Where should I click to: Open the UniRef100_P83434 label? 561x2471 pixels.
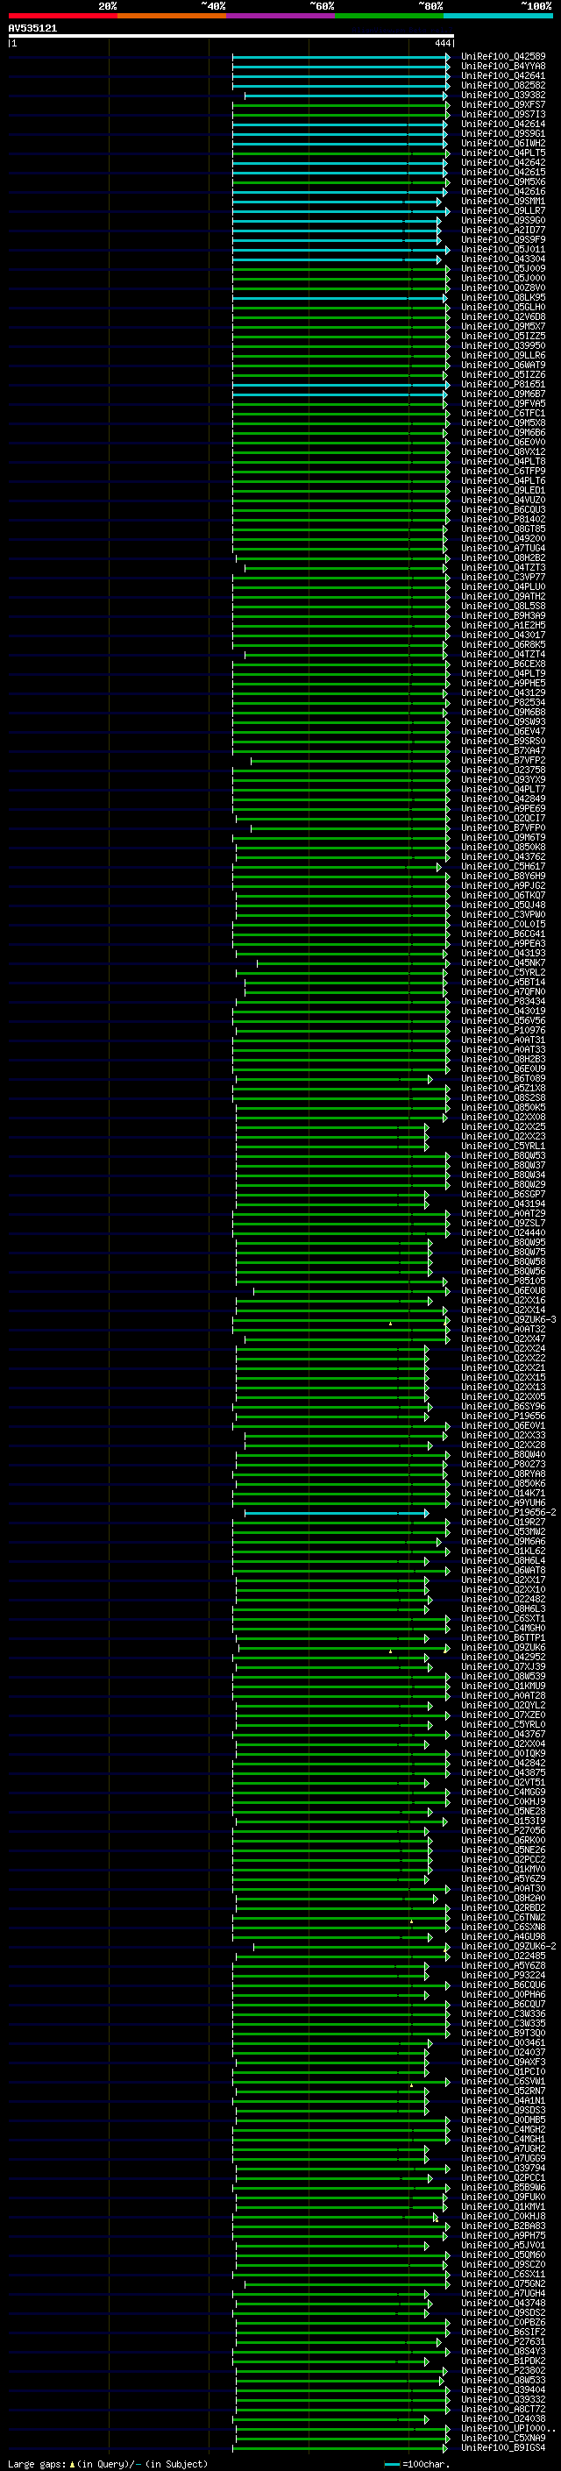tap(503, 1001)
